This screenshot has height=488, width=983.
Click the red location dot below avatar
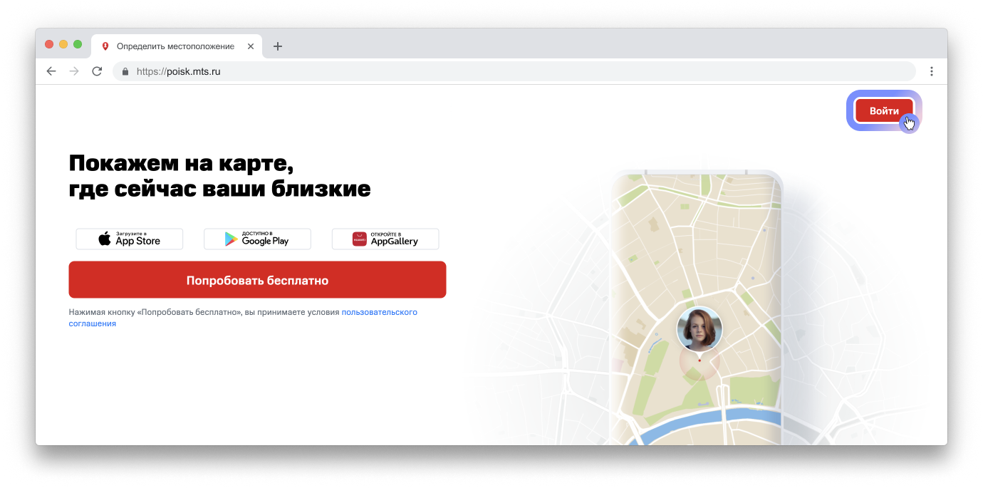(x=699, y=360)
